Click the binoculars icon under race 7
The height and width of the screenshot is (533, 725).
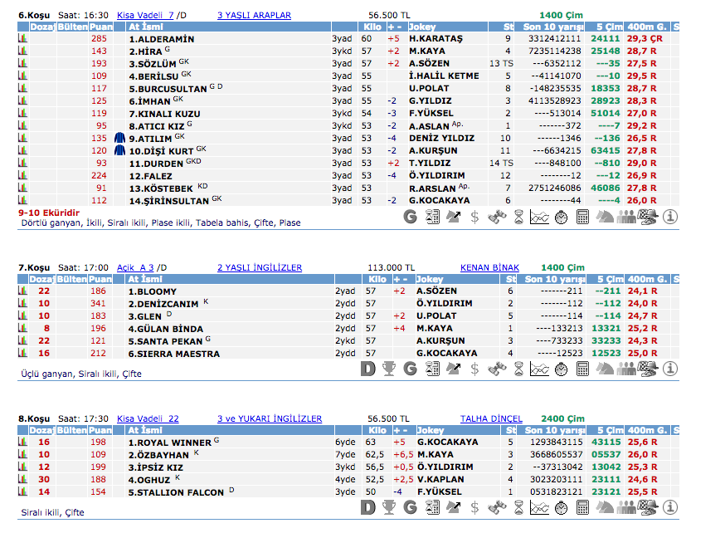pos(497,368)
